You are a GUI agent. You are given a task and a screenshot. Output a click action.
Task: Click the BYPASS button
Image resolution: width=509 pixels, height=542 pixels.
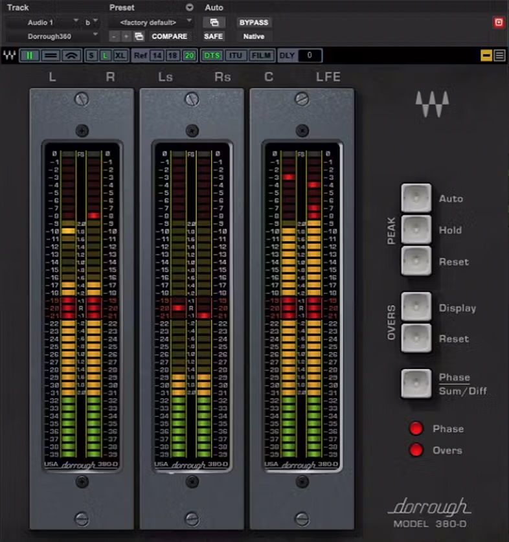(x=254, y=23)
